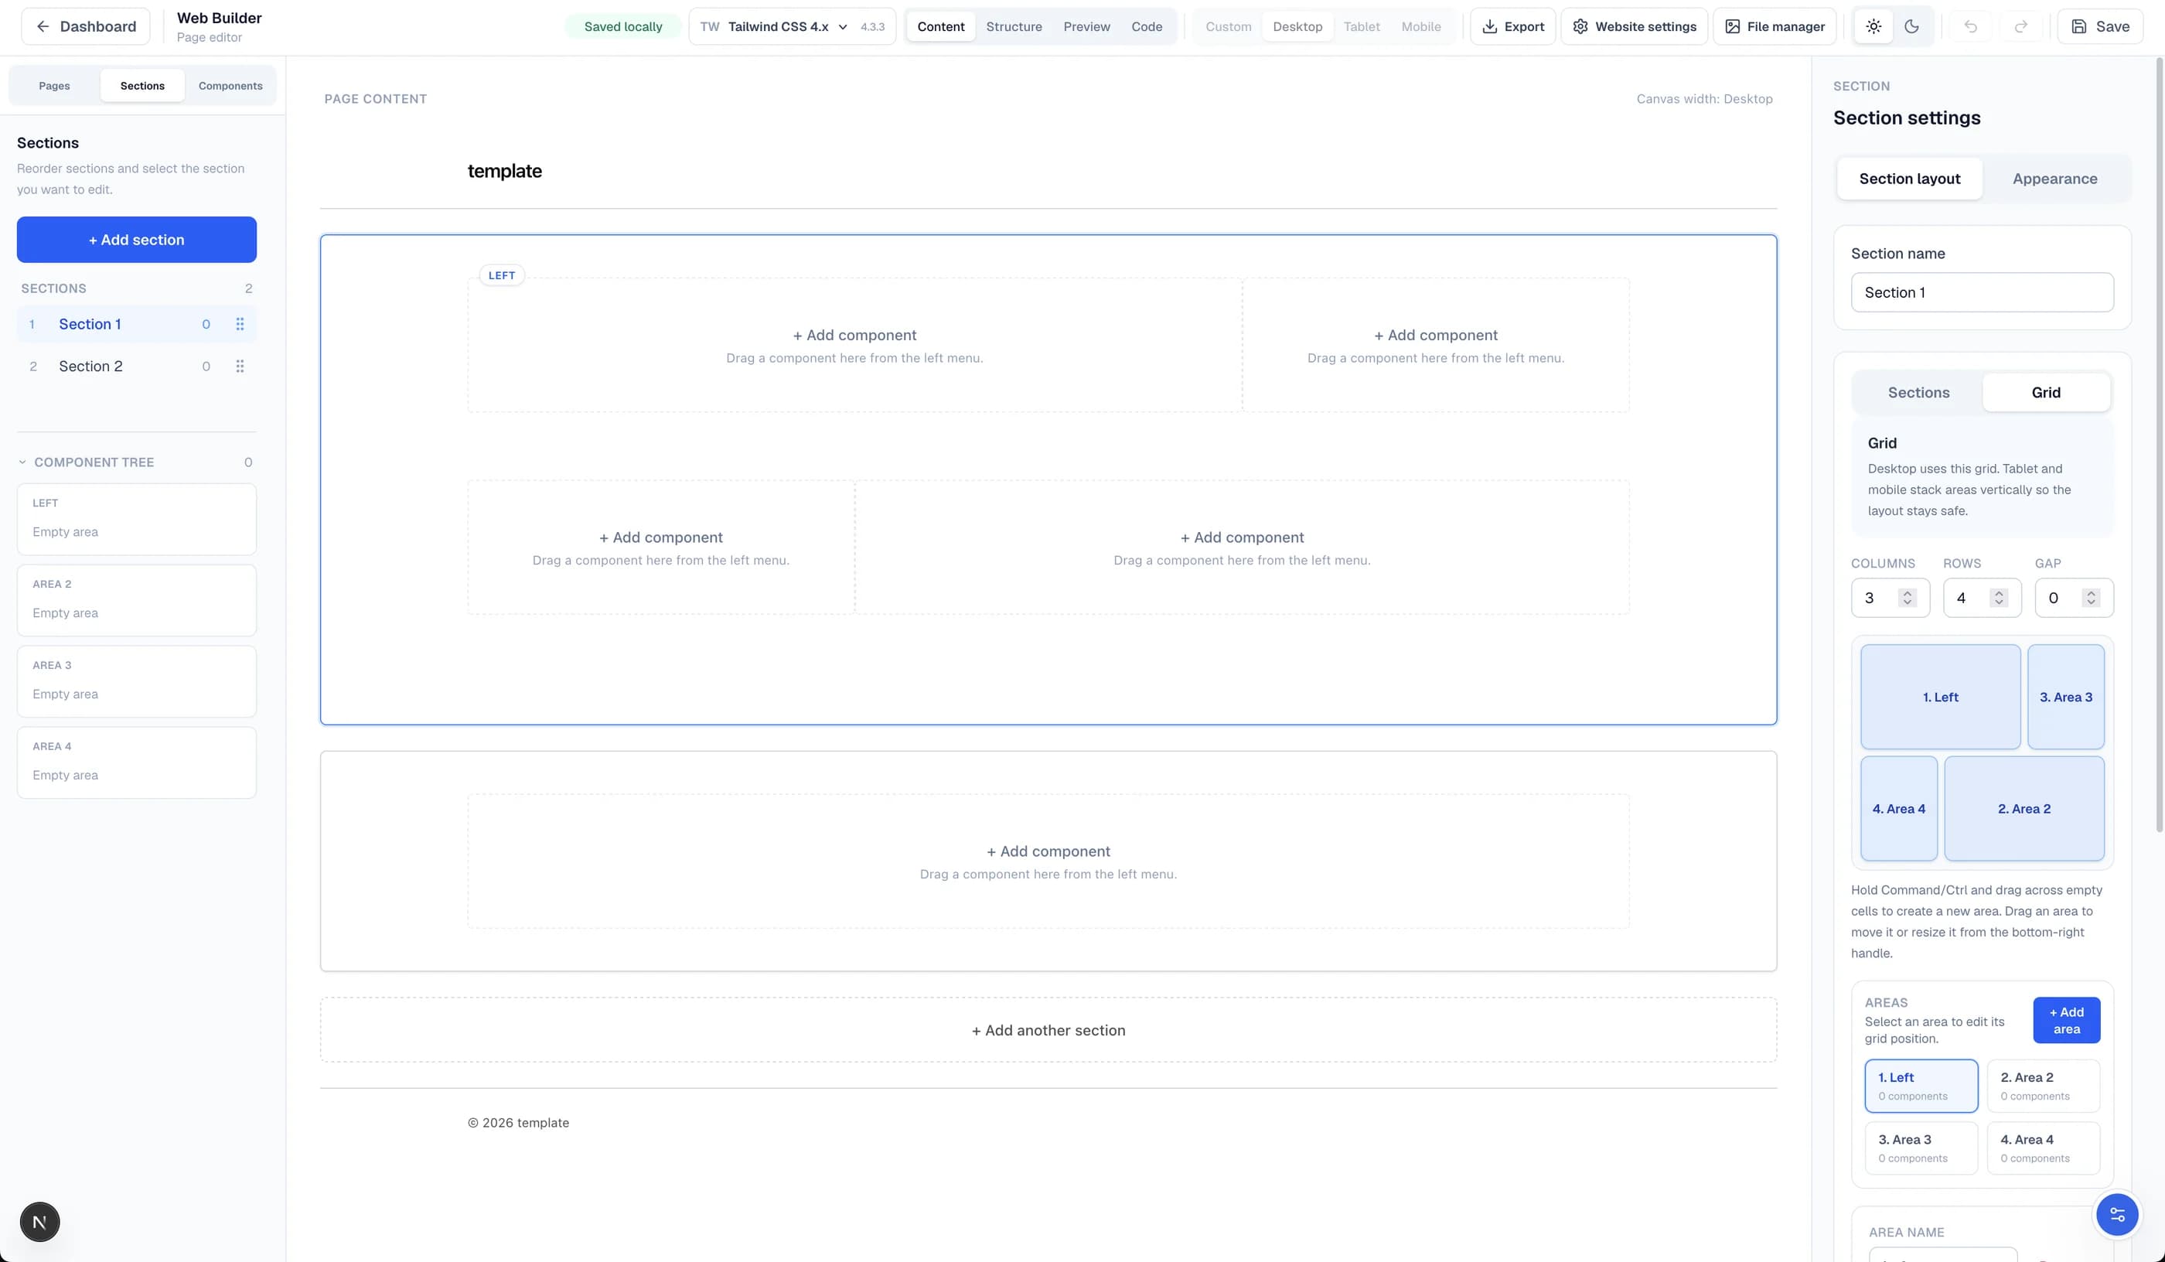This screenshot has width=2165, height=1262.
Task: Click the Save button
Action: coord(2100,26)
